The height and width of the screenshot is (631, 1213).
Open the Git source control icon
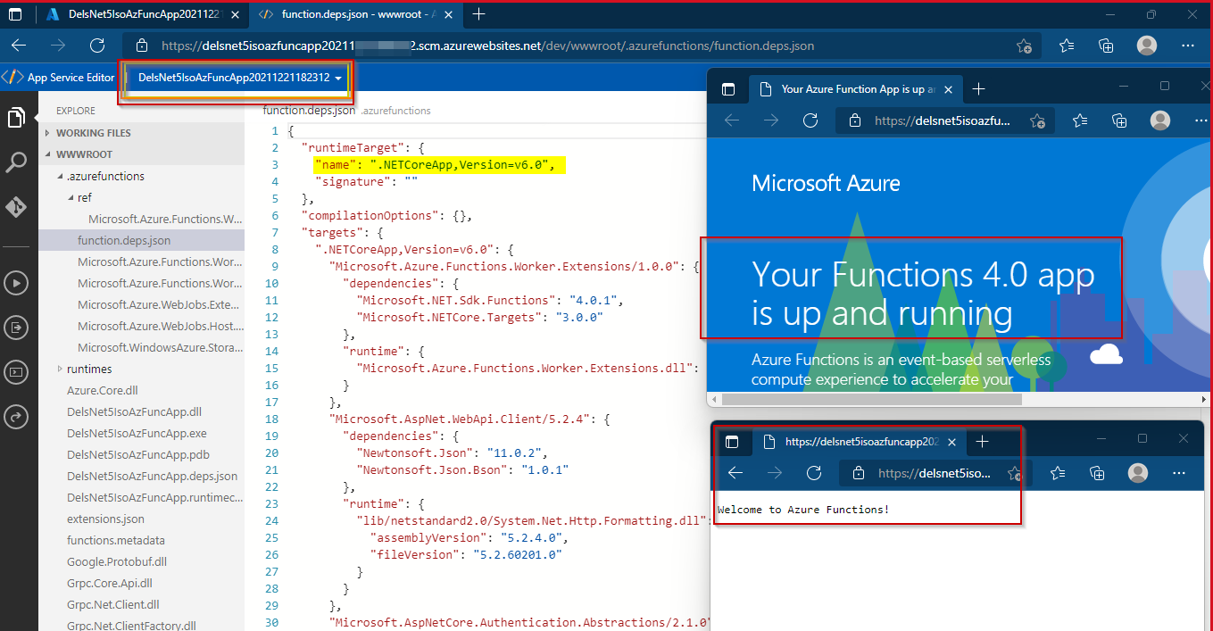[16, 207]
